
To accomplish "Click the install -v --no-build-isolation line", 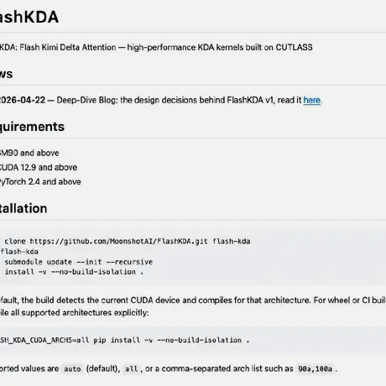I will pyautogui.click(x=74, y=272).
